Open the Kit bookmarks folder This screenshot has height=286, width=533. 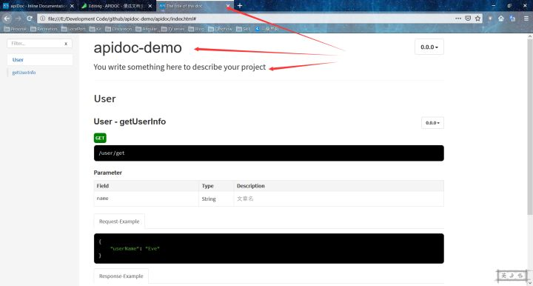(x=95, y=29)
